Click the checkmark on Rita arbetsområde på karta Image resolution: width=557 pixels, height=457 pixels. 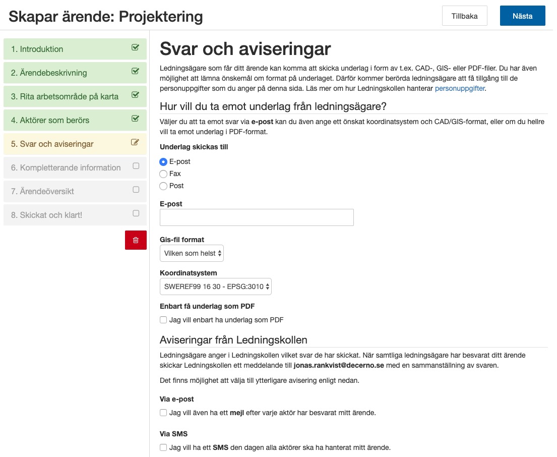[x=135, y=96]
